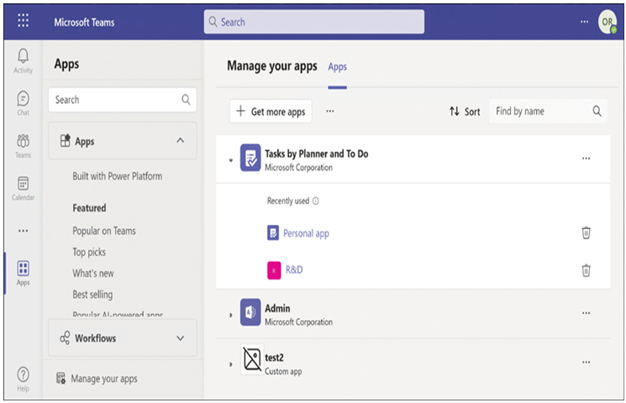Select Featured category
This screenshot has width=626, height=403.
89,208
